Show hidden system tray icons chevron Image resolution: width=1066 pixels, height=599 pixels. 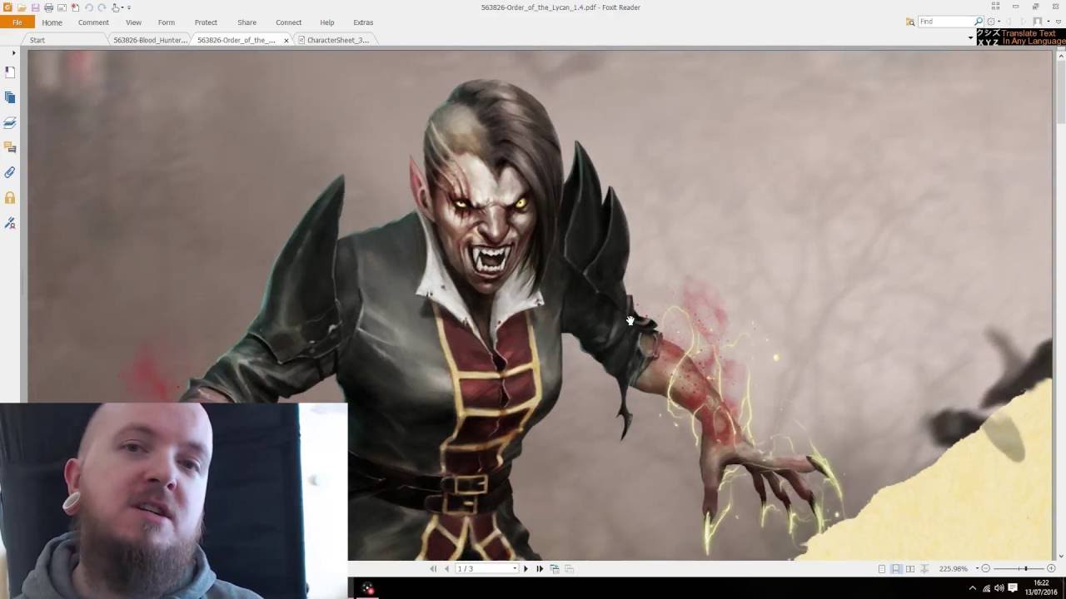coord(972,588)
